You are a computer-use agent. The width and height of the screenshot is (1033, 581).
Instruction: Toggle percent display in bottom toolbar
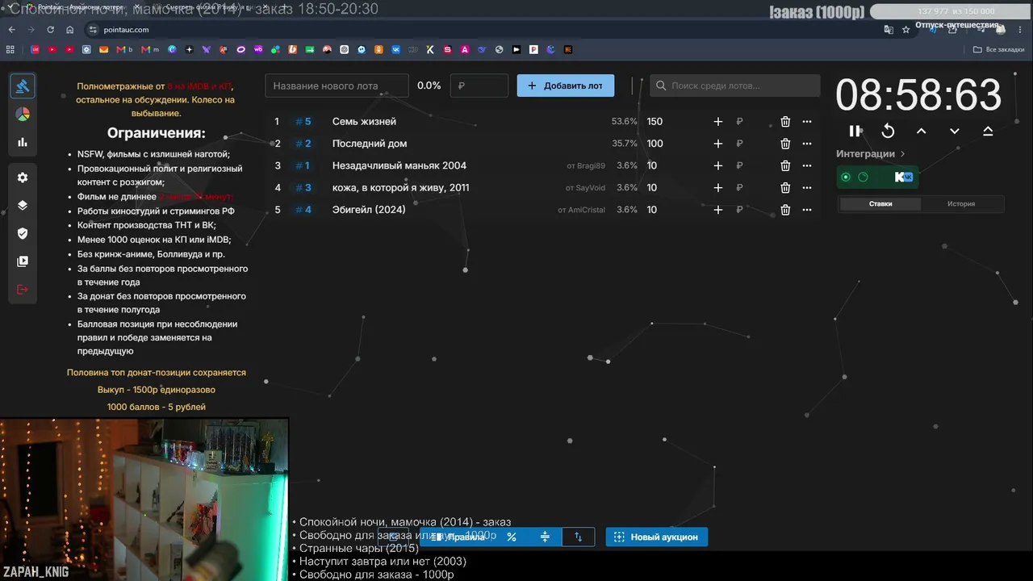tap(511, 537)
